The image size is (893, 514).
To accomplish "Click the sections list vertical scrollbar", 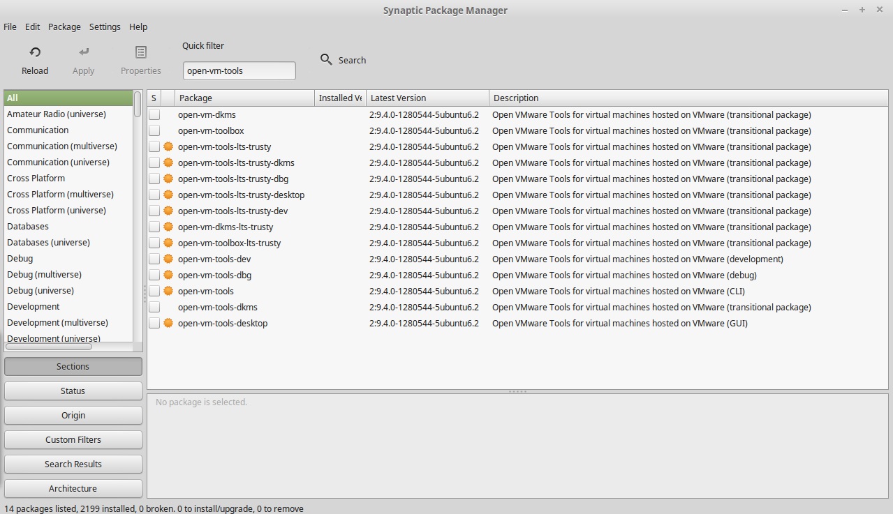I will click(138, 104).
